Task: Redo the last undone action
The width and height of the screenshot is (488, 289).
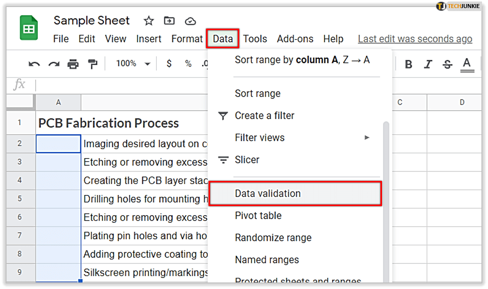Action: pyautogui.click(x=54, y=64)
